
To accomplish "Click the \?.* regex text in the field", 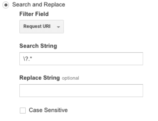I will pos(28,59).
